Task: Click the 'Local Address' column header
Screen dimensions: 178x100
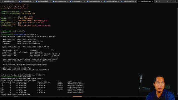Action: point(23,82)
